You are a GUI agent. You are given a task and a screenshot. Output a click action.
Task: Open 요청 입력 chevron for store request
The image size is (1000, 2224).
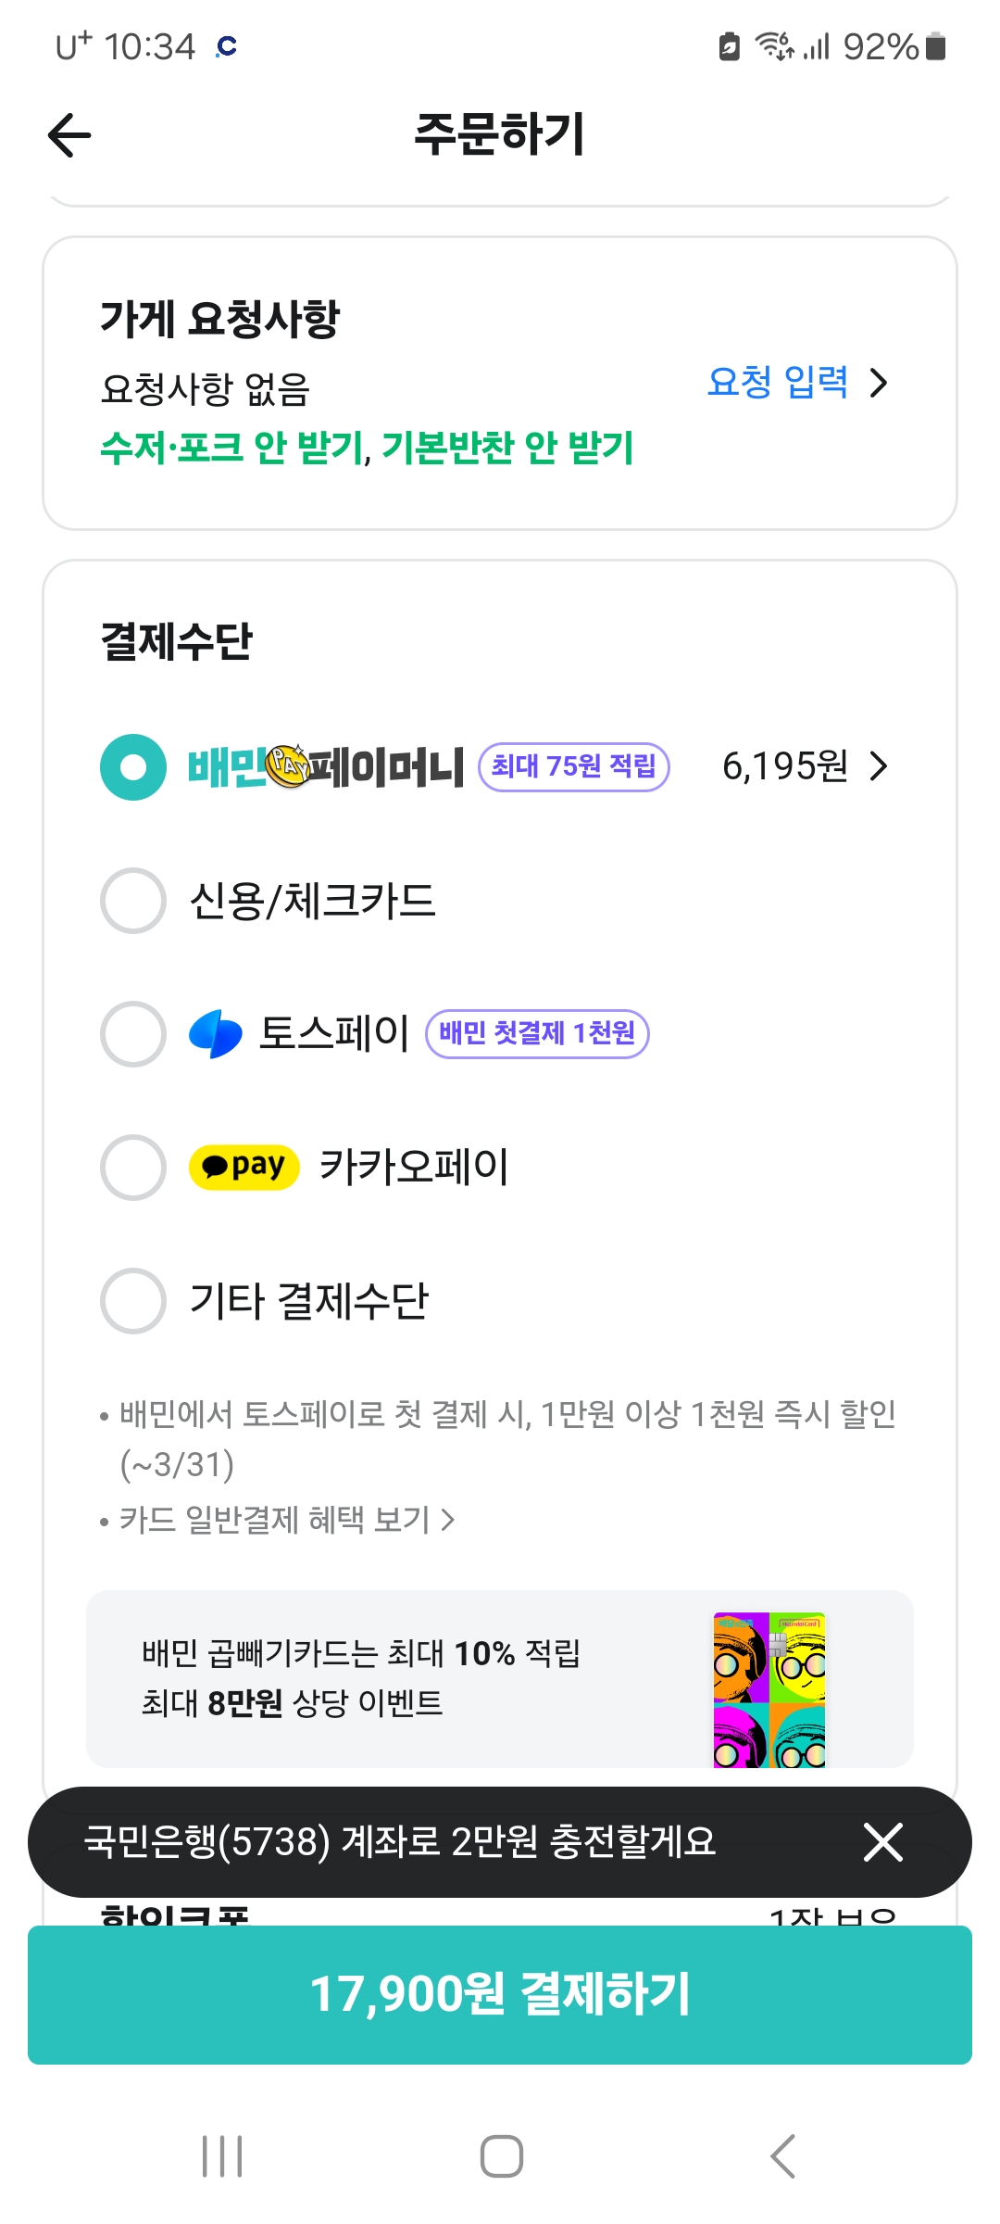(x=879, y=383)
